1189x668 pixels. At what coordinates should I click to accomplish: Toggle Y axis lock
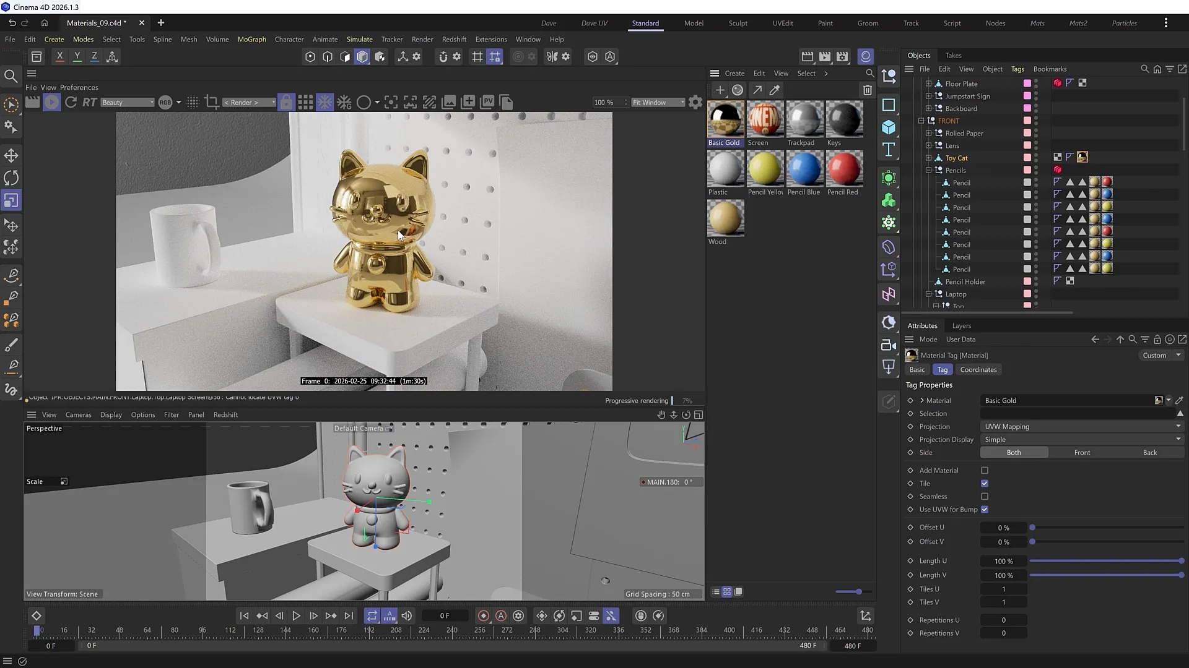(x=77, y=56)
